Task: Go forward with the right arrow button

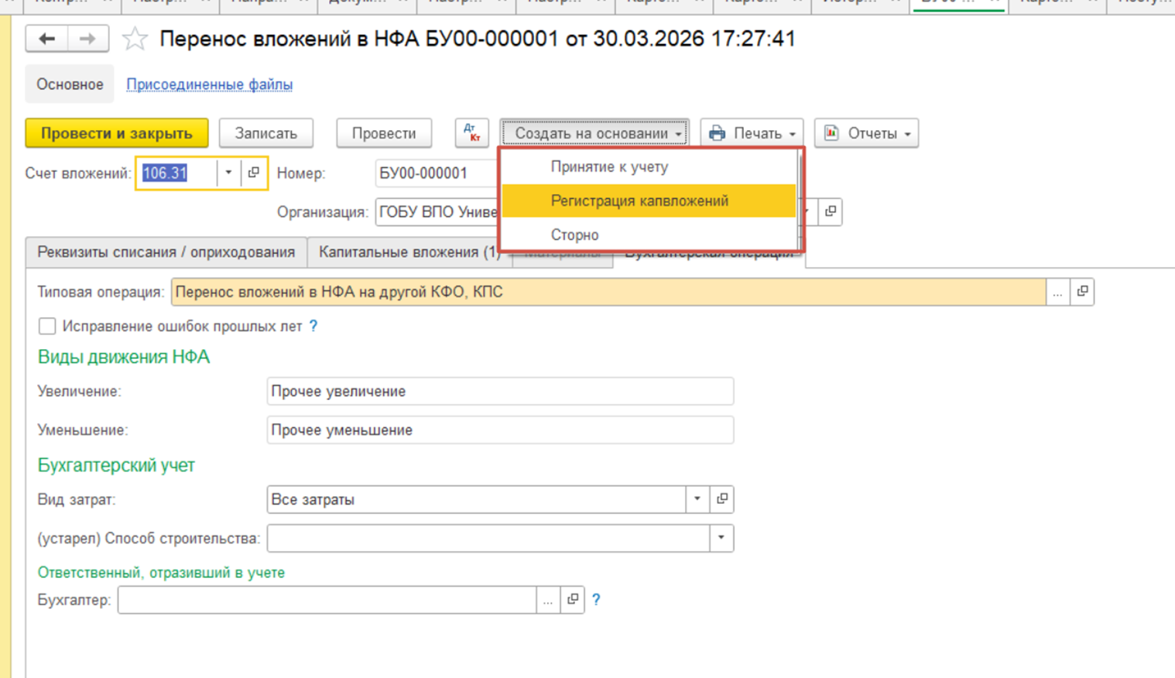Action: pyautogui.click(x=87, y=39)
